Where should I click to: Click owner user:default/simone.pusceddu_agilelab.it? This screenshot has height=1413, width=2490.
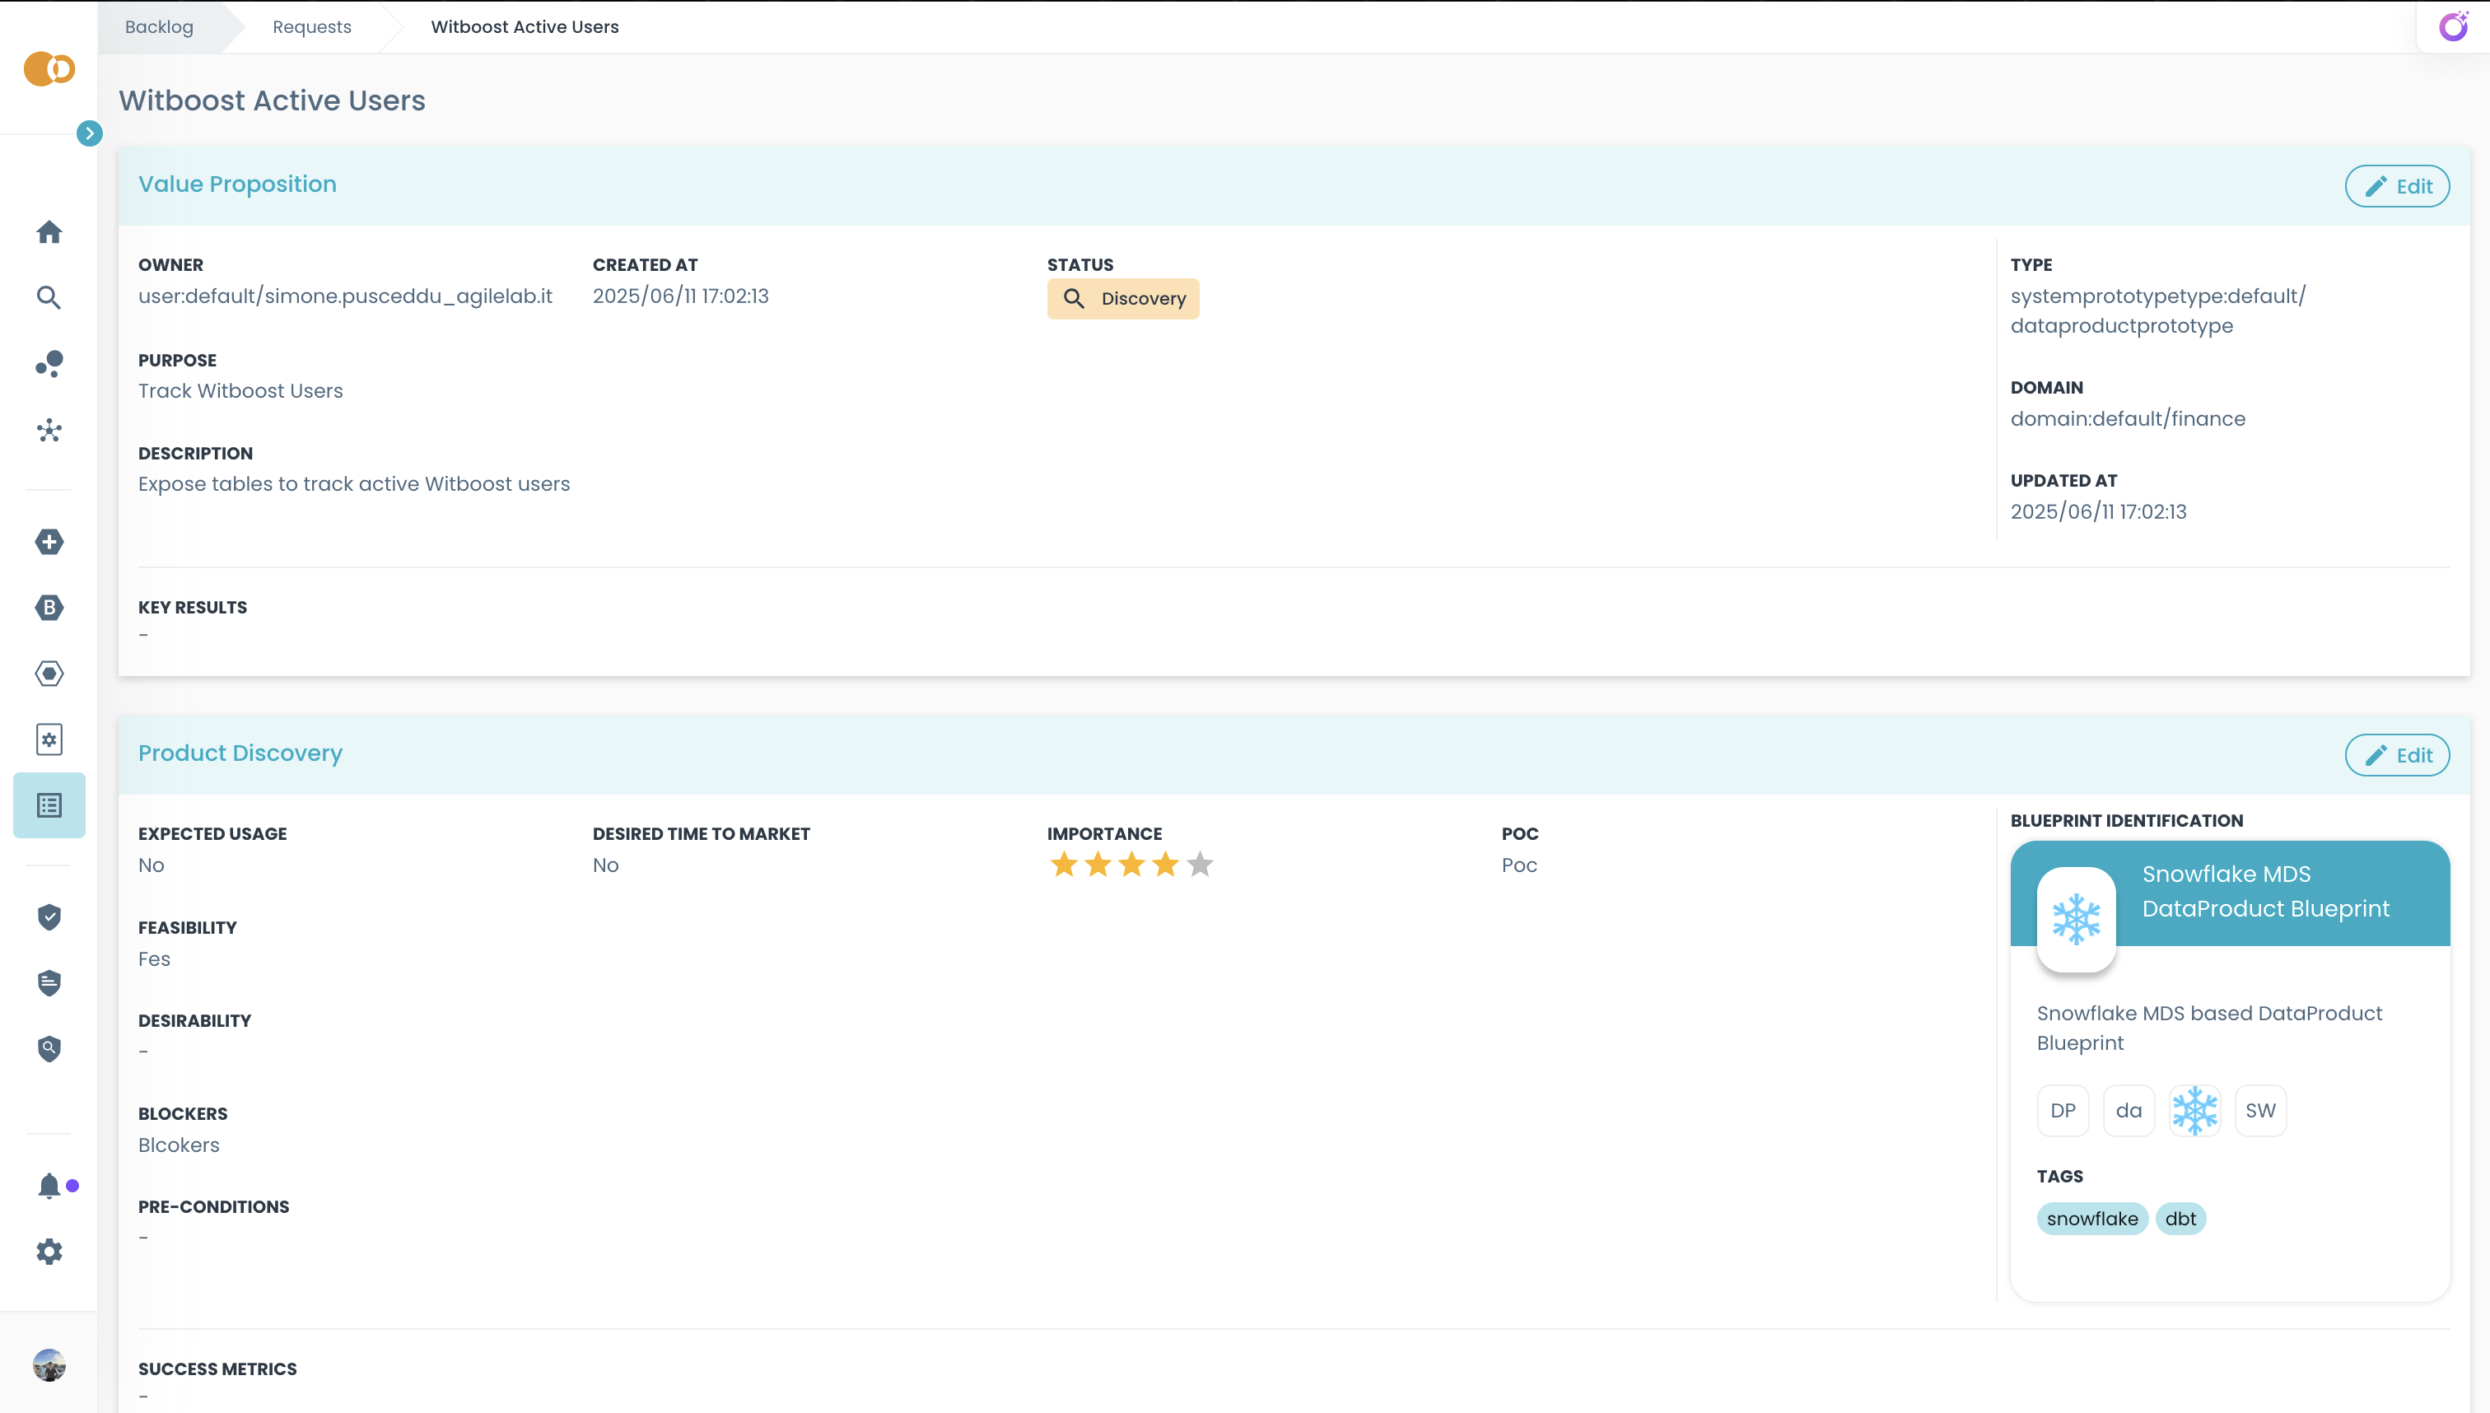pyautogui.click(x=346, y=296)
